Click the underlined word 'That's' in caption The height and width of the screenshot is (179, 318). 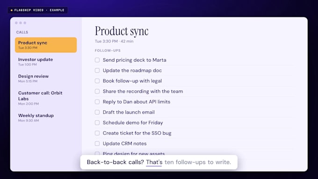pos(154,162)
